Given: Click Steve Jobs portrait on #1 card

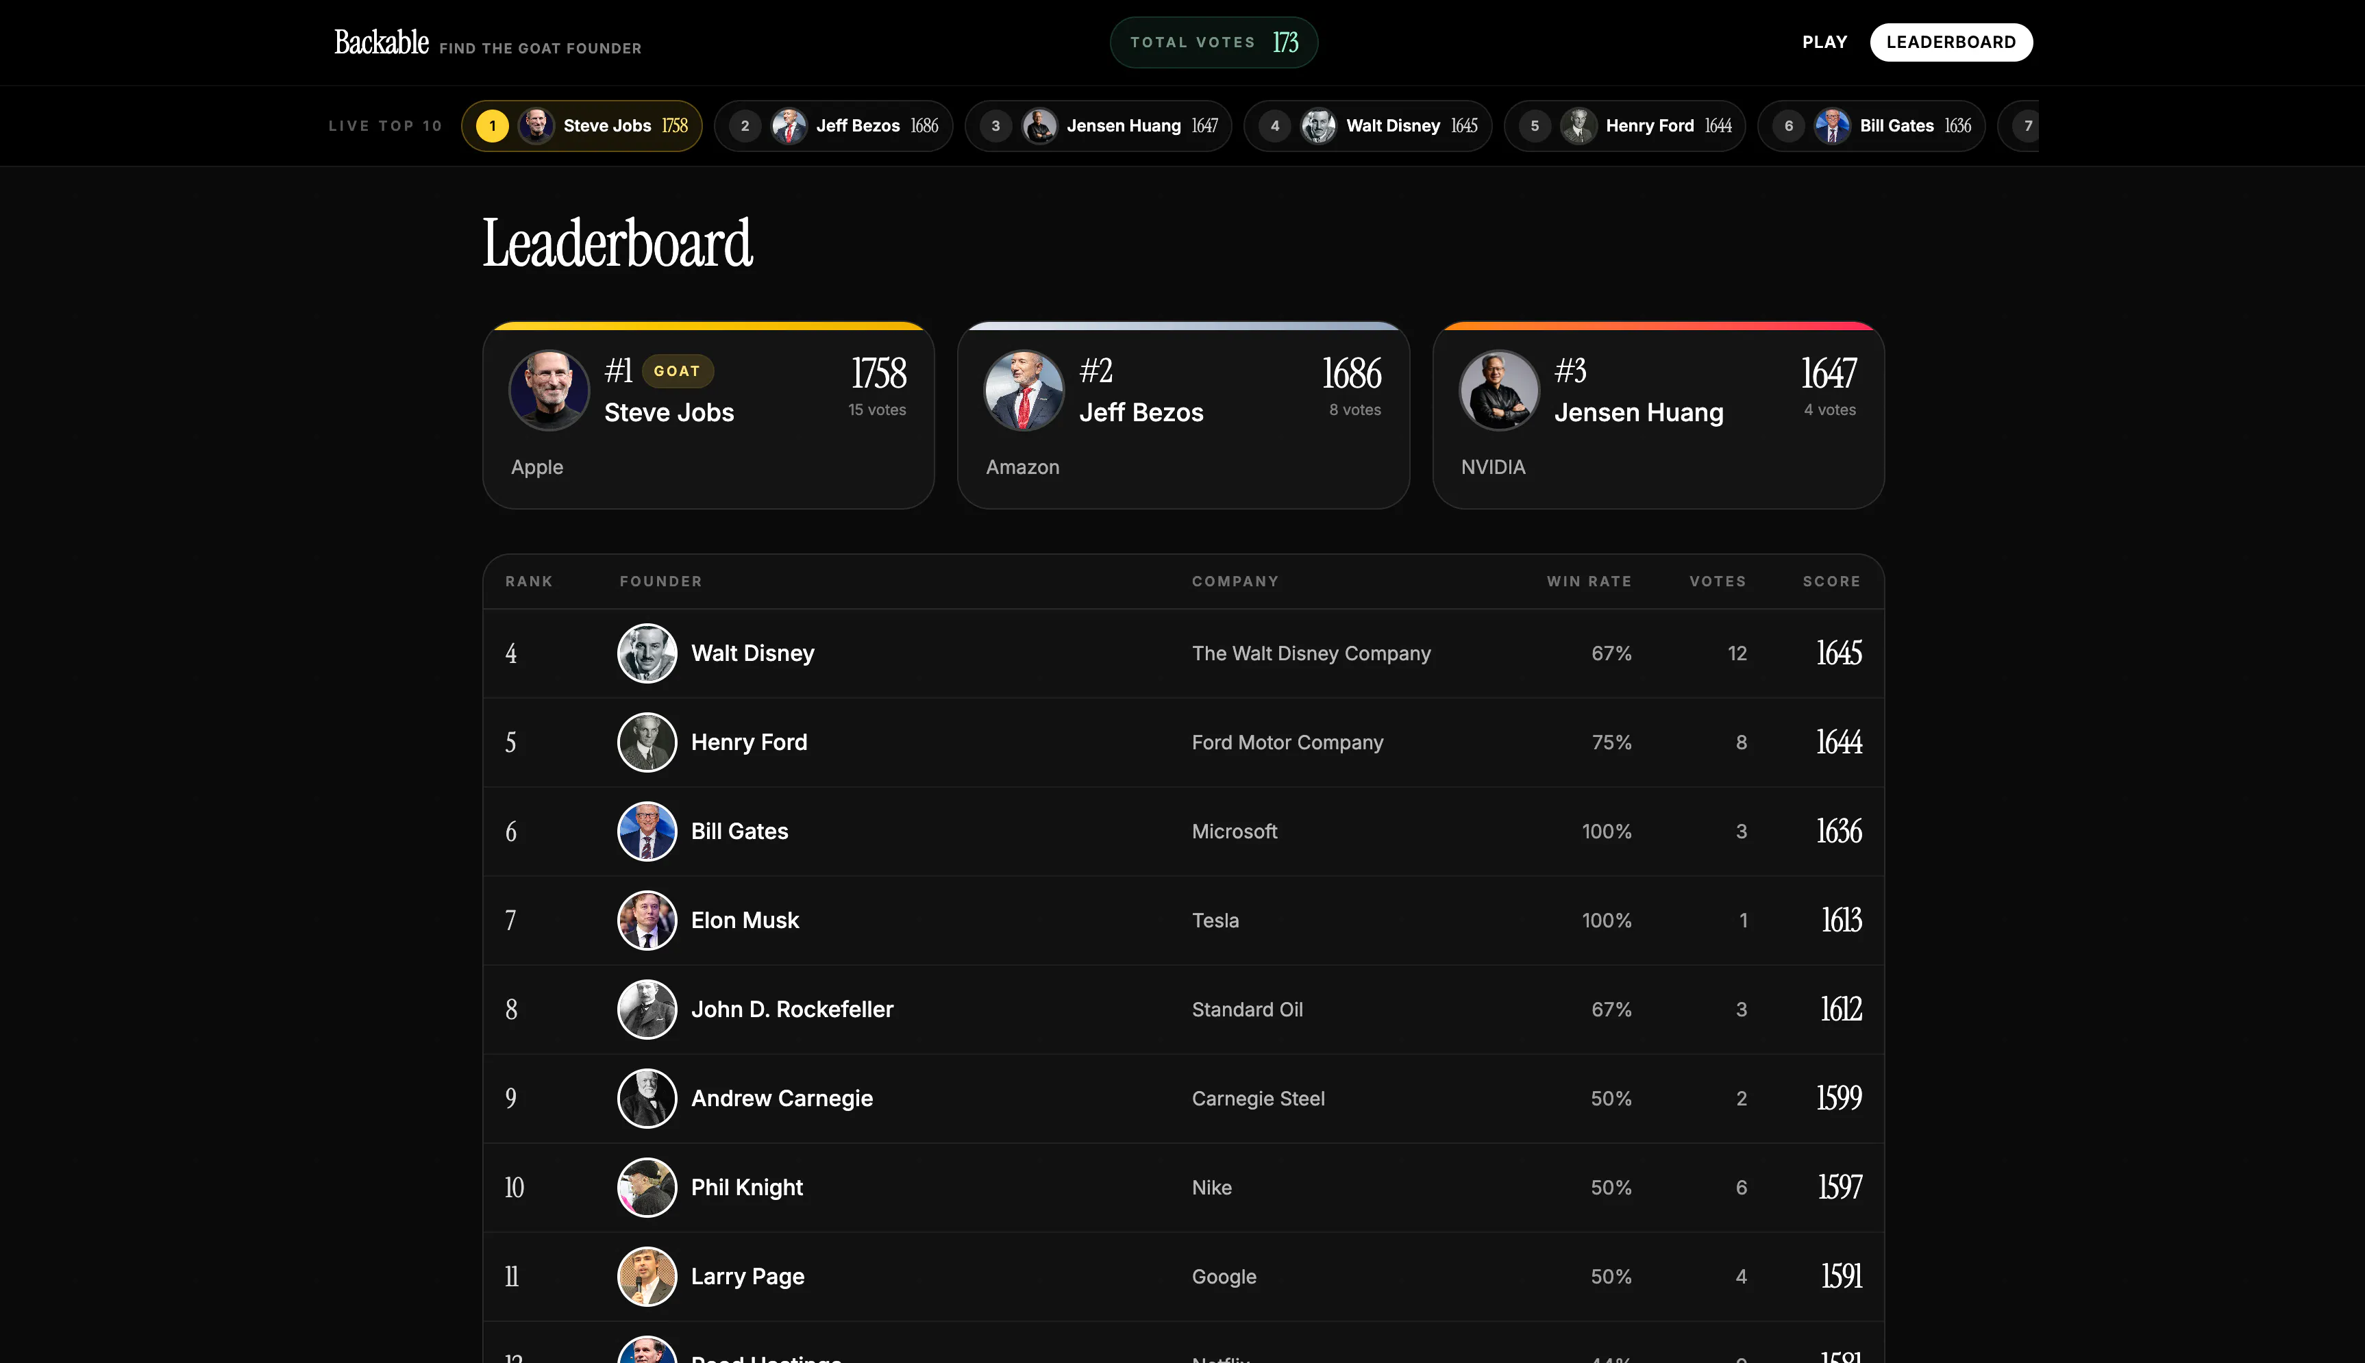Looking at the screenshot, I should pyautogui.click(x=549, y=390).
